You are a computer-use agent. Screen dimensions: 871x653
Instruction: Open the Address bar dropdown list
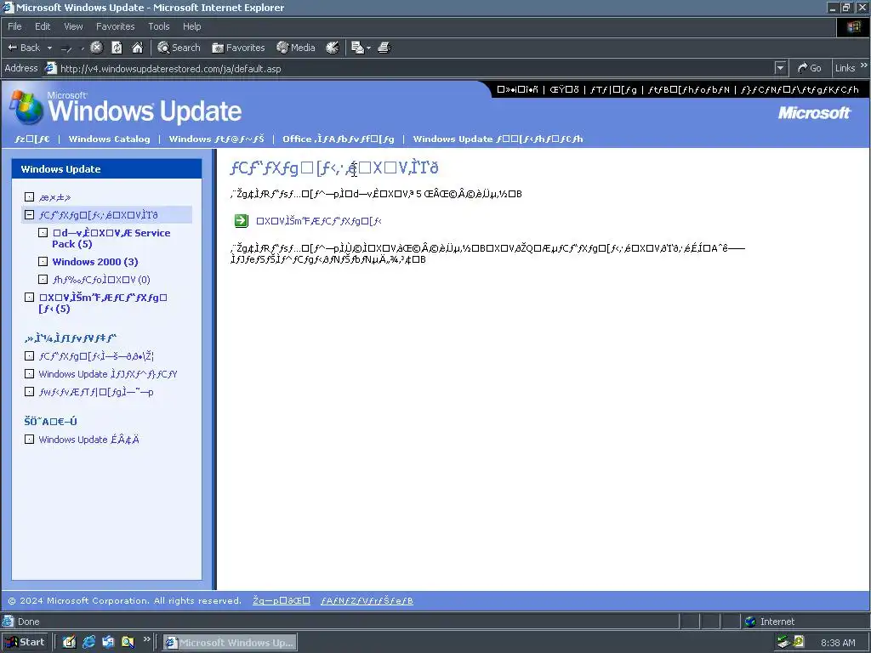click(781, 68)
